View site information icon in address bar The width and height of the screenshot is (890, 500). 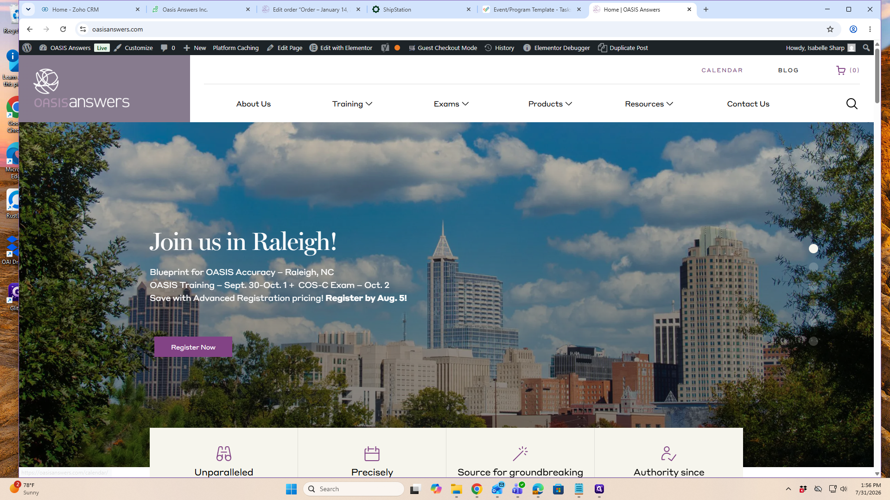(83, 29)
